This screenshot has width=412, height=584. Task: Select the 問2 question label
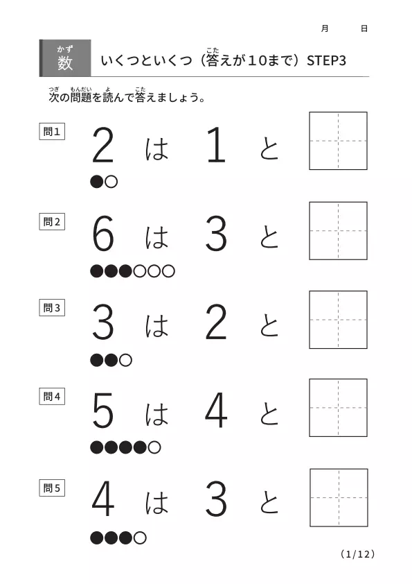pyautogui.click(x=52, y=222)
